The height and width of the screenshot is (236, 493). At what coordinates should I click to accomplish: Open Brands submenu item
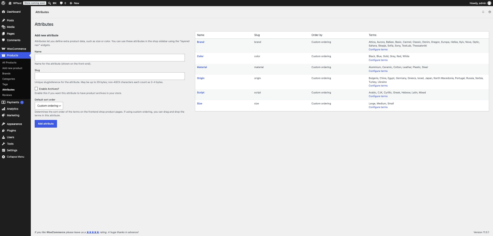pyautogui.click(x=7, y=73)
